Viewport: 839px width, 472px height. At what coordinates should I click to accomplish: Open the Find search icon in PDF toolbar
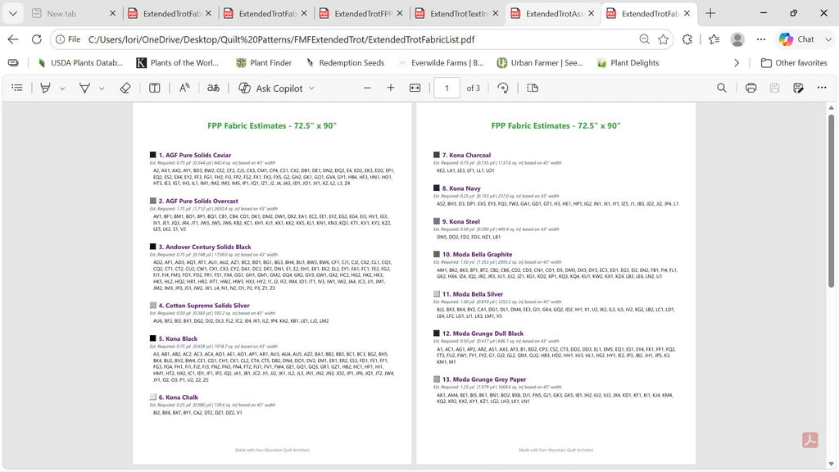[x=722, y=88]
